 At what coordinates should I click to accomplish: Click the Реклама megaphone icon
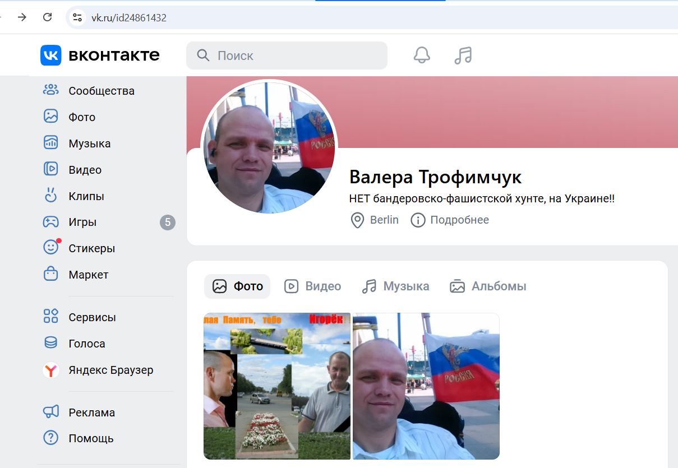tap(51, 412)
